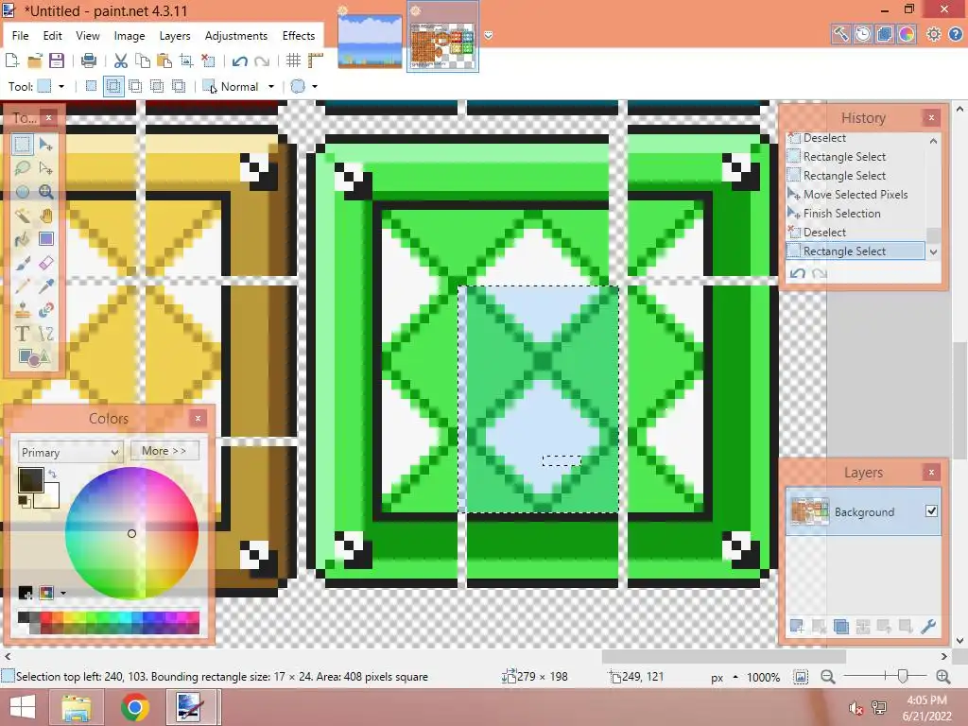Select the Move Selected Pixels tool
The width and height of the screenshot is (968, 726).
pos(45,145)
